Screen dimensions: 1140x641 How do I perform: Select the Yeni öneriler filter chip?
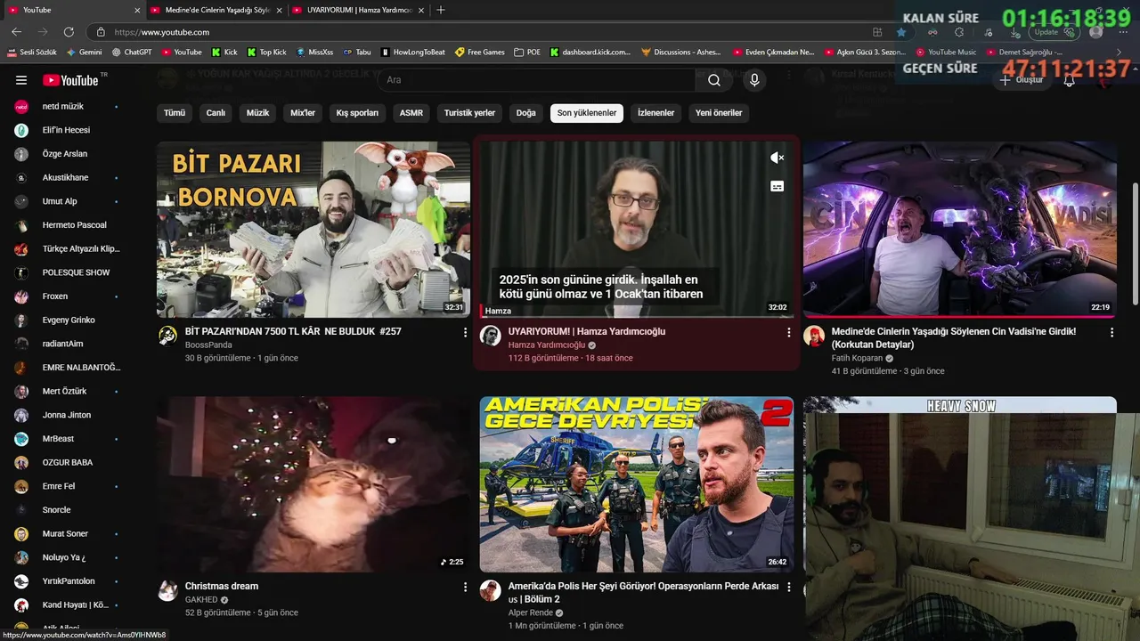coord(719,113)
